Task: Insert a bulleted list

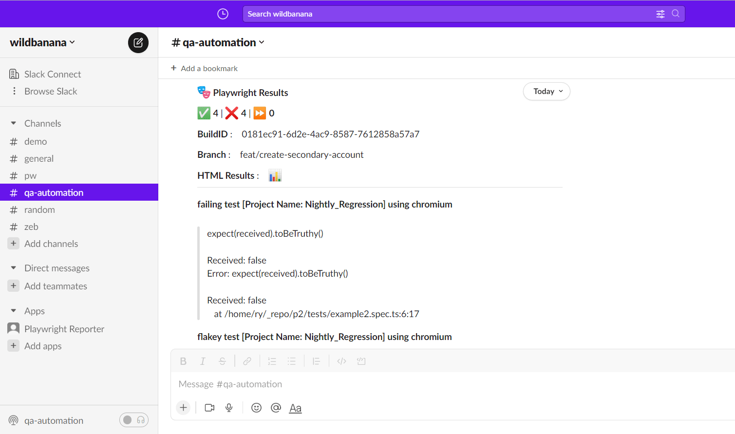Action: [291, 361]
